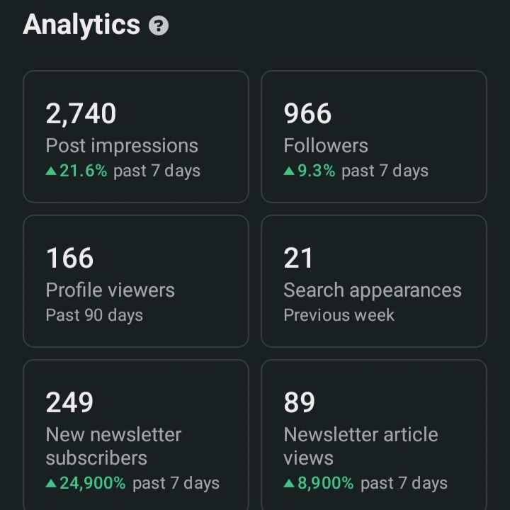This screenshot has width=510, height=510.
Task: Select the 166 profile viewers number
Action: click(x=69, y=258)
